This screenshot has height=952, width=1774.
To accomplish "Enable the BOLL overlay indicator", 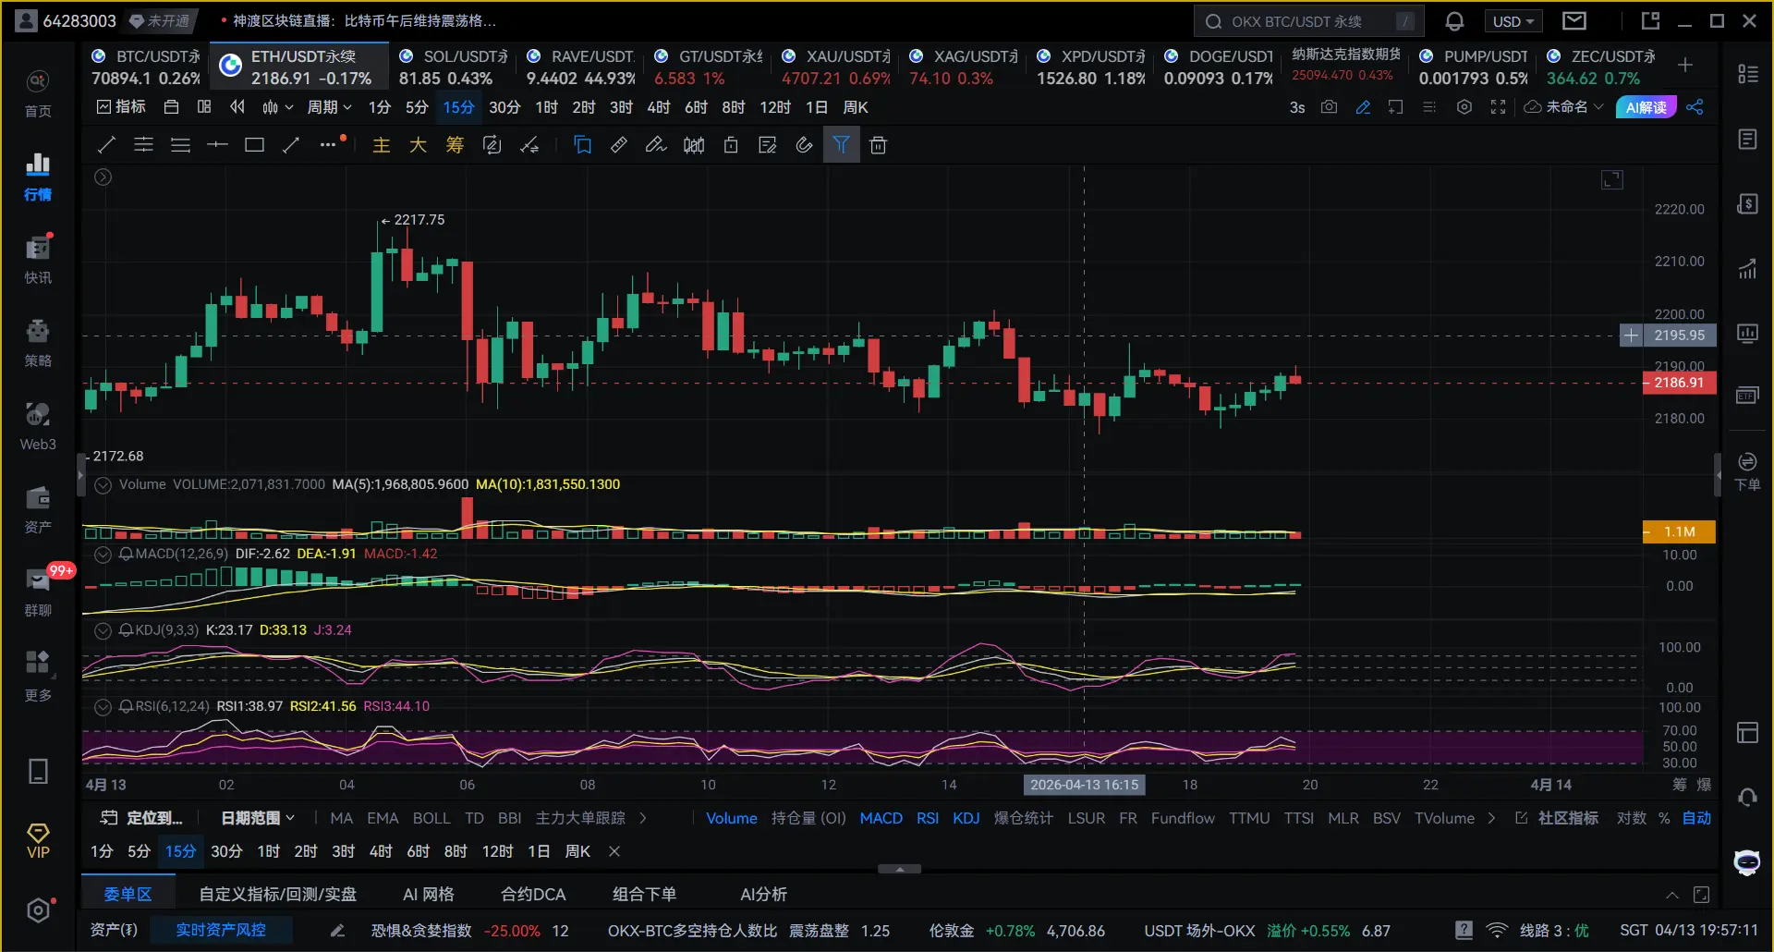I will click(x=431, y=818).
